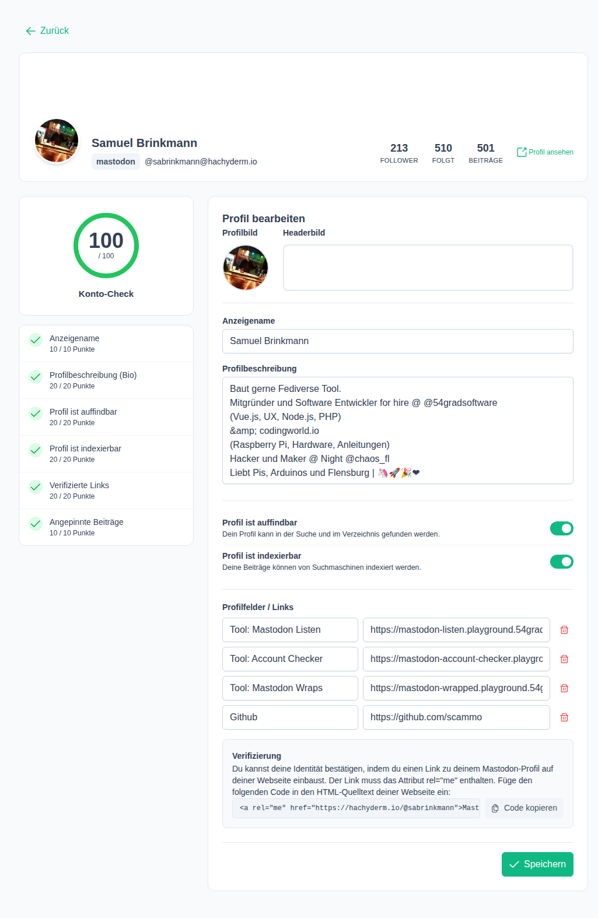Click the github.com/scammo URL field
The image size is (598, 918).
click(x=456, y=717)
